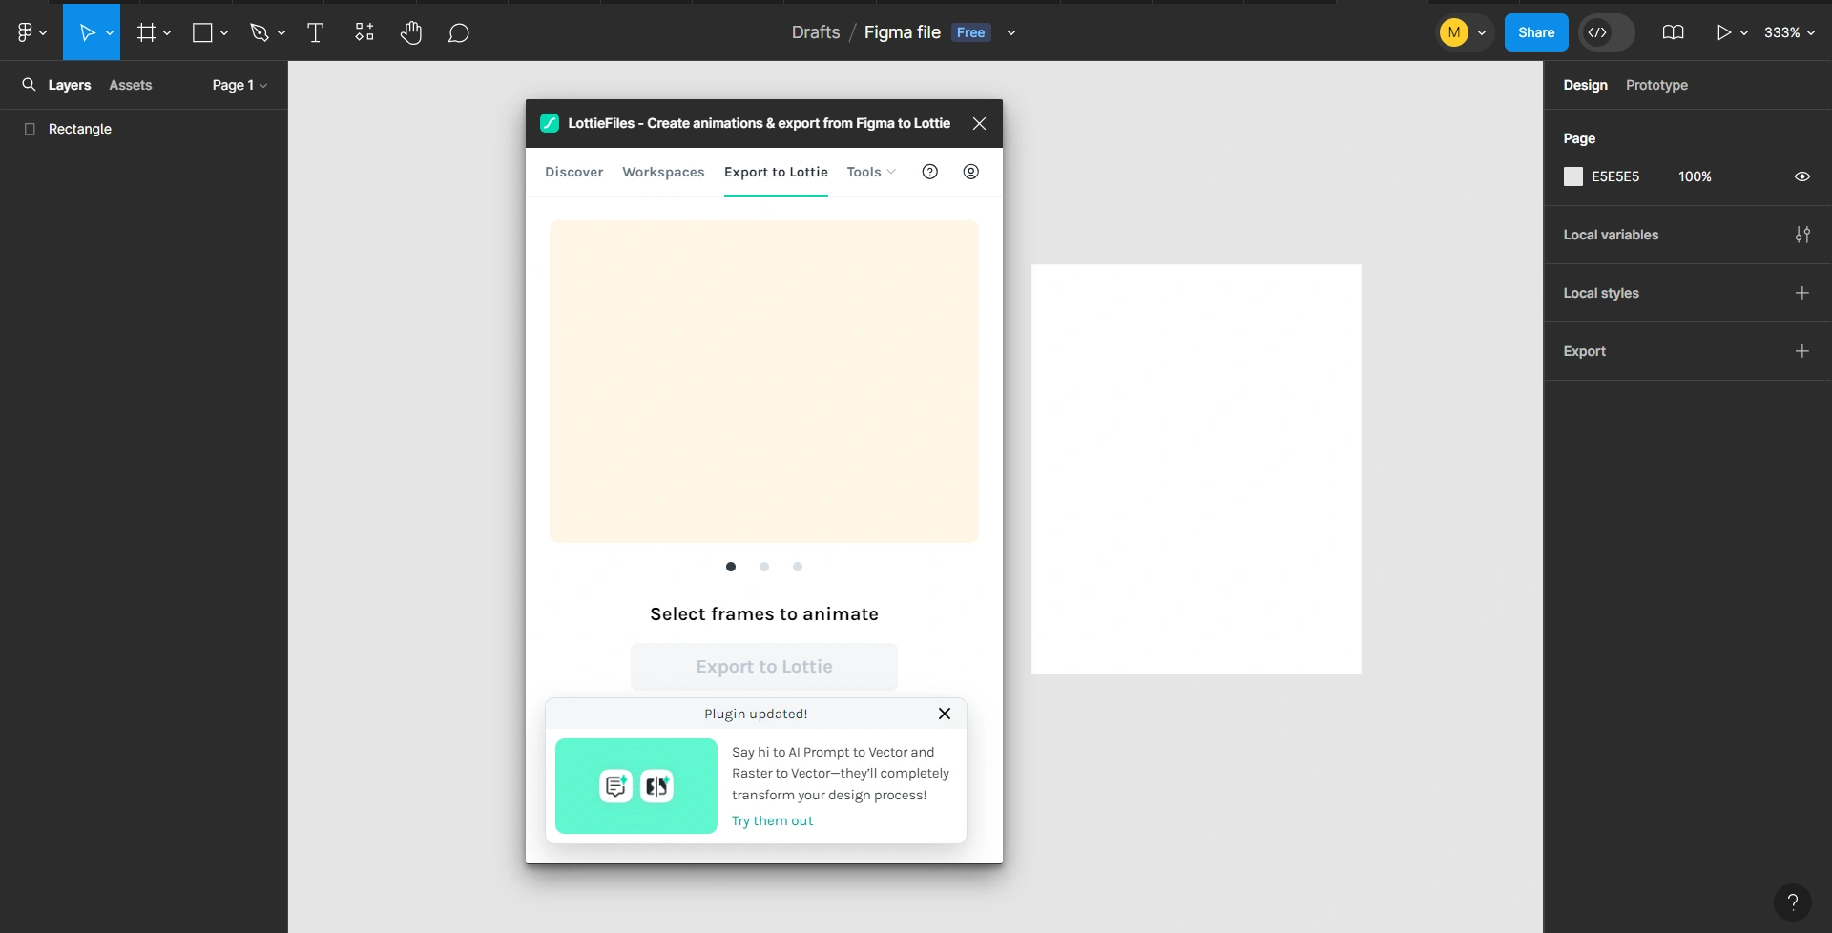Image resolution: width=1832 pixels, height=933 pixels.
Task: Click the Present play icon
Action: (x=1723, y=32)
